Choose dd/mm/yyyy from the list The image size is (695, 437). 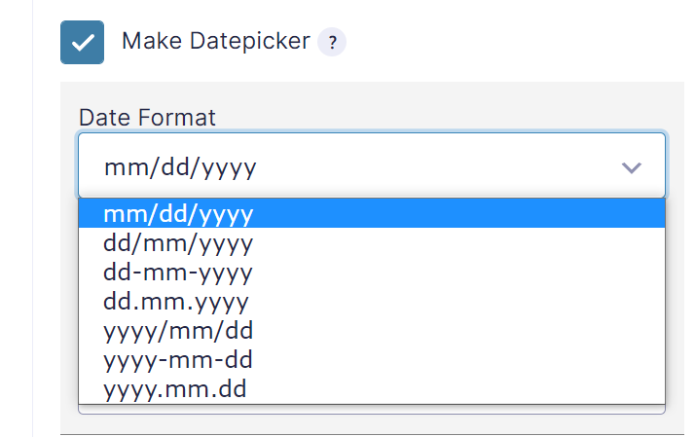coord(372,242)
